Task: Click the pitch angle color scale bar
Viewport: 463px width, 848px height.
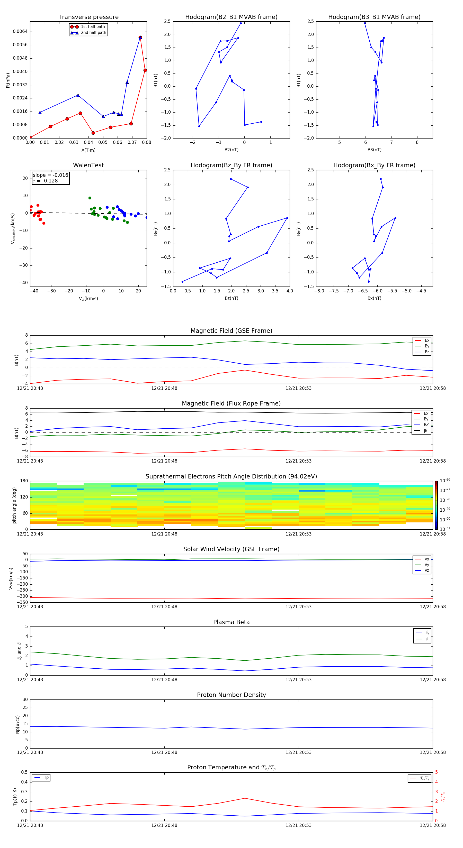Action: point(436,505)
